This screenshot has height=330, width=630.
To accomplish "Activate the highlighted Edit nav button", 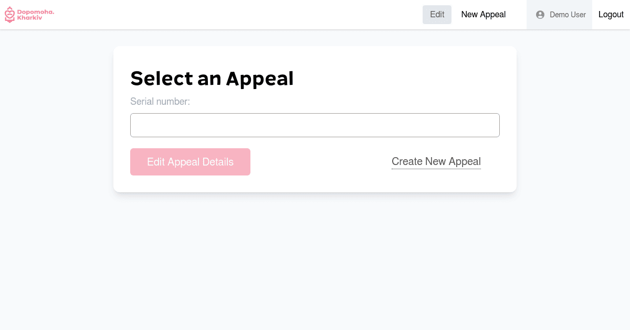I will pos(437,14).
